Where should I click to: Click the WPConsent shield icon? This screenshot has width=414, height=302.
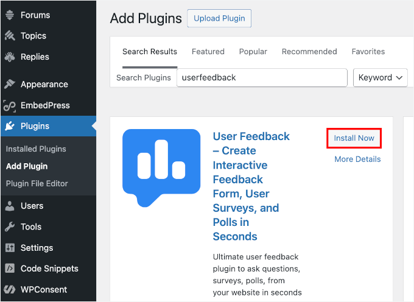pos(10,290)
